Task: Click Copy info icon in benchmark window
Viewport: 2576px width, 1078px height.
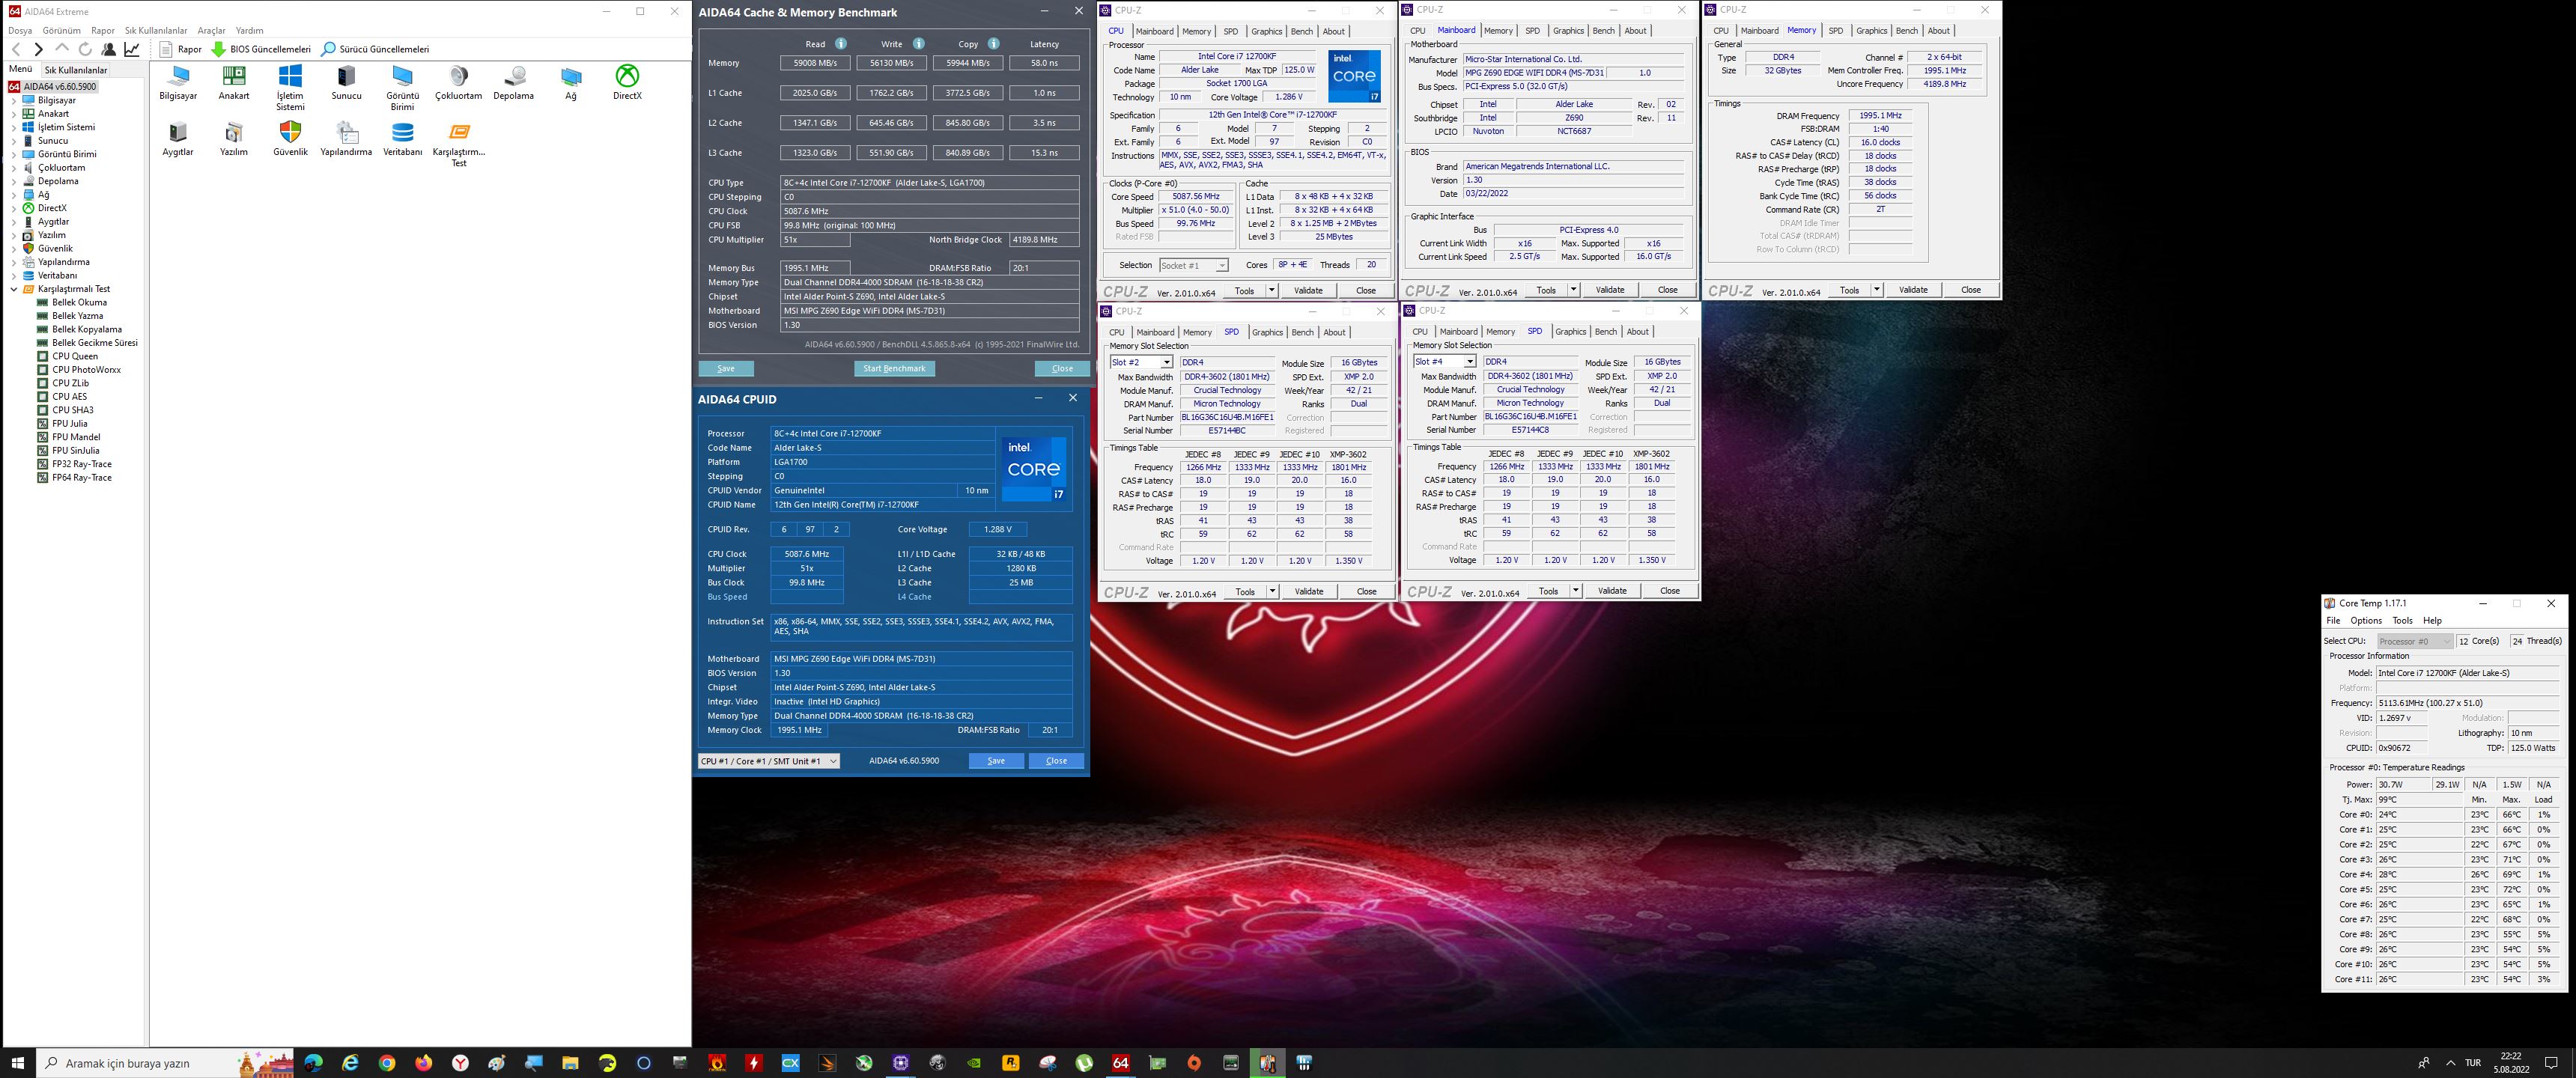Action: click(993, 44)
